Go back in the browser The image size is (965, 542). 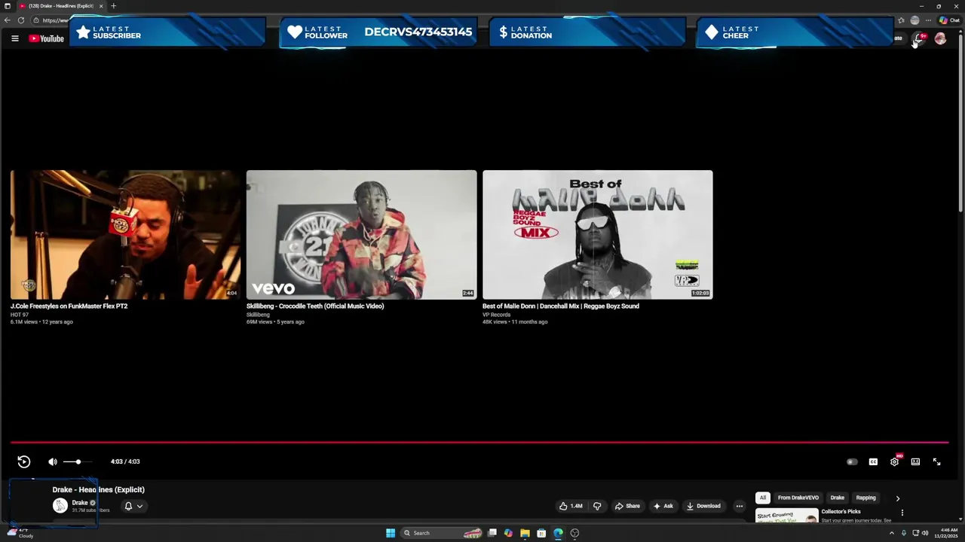8,20
